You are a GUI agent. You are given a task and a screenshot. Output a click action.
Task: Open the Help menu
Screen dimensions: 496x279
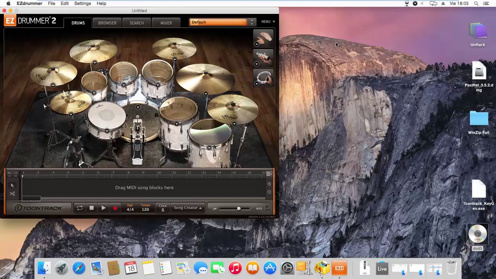click(x=102, y=3)
